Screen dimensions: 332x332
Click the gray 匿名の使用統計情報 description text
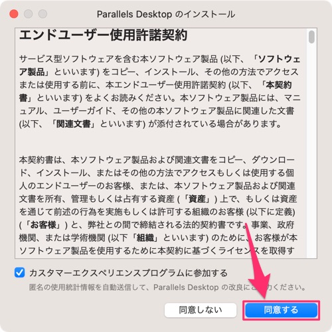(x=167, y=288)
